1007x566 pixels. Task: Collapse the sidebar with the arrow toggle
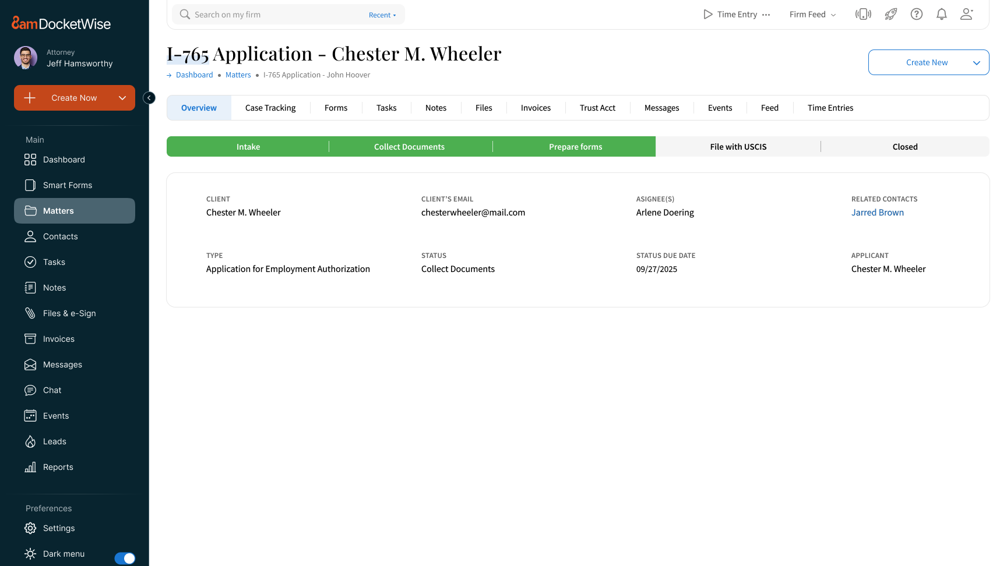(149, 97)
